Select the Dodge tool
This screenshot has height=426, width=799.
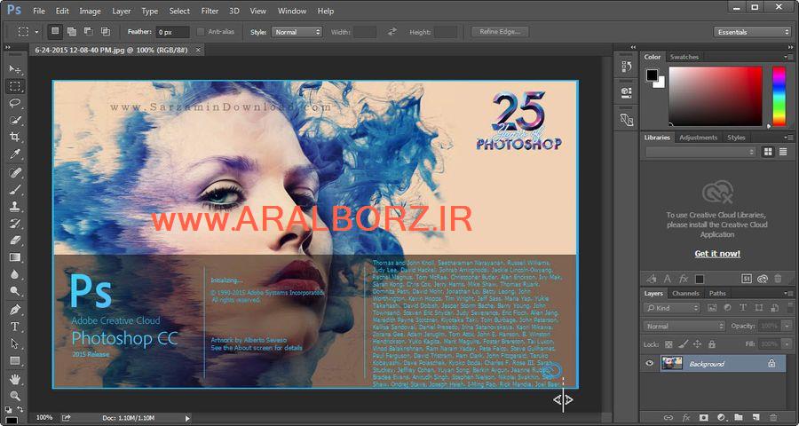pos(15,292)
